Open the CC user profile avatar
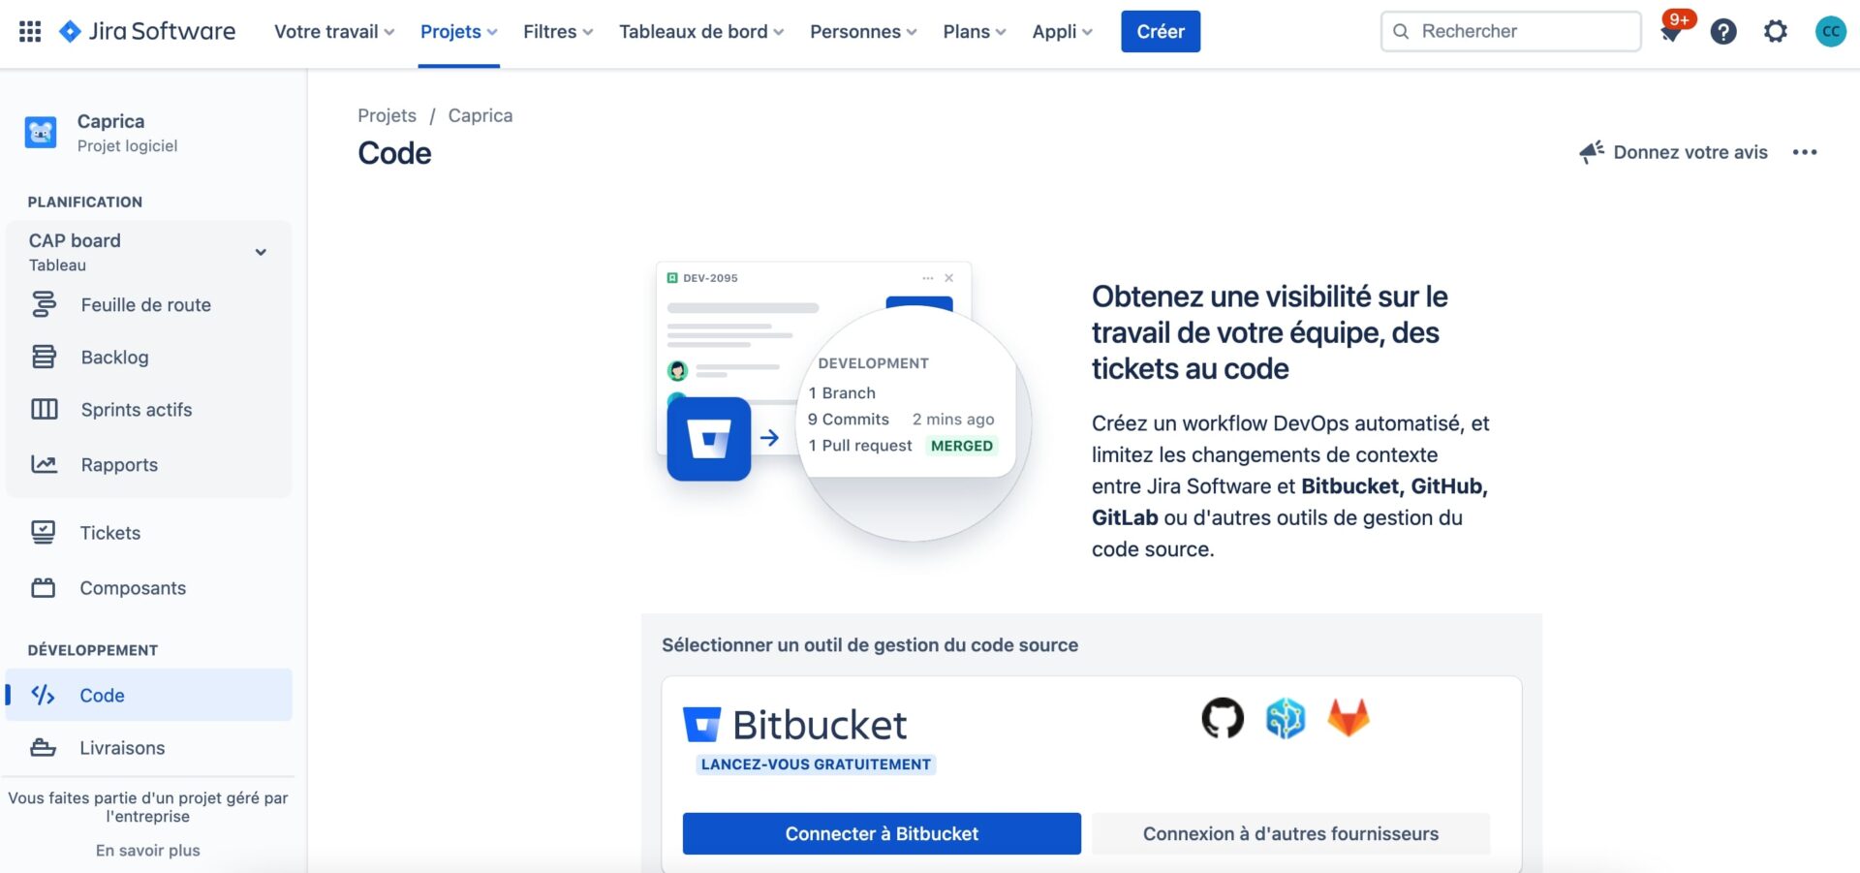Screen dimensions: 1860x873 1830,31
